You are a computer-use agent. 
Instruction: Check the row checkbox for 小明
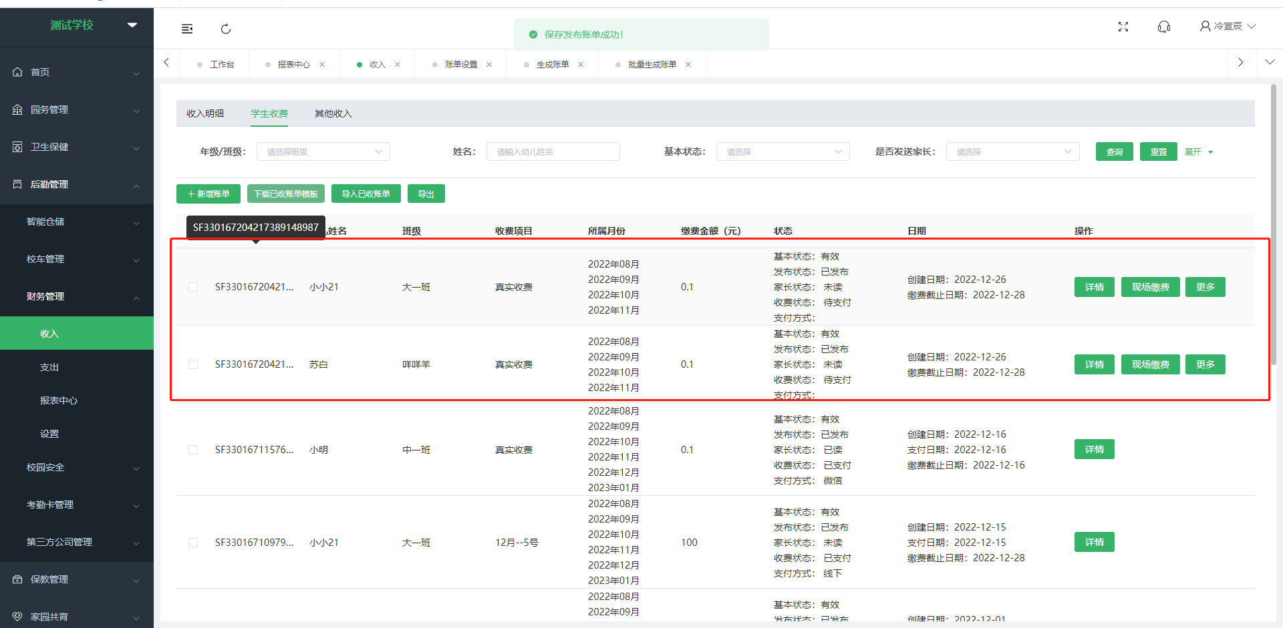(x=193, y=450)
